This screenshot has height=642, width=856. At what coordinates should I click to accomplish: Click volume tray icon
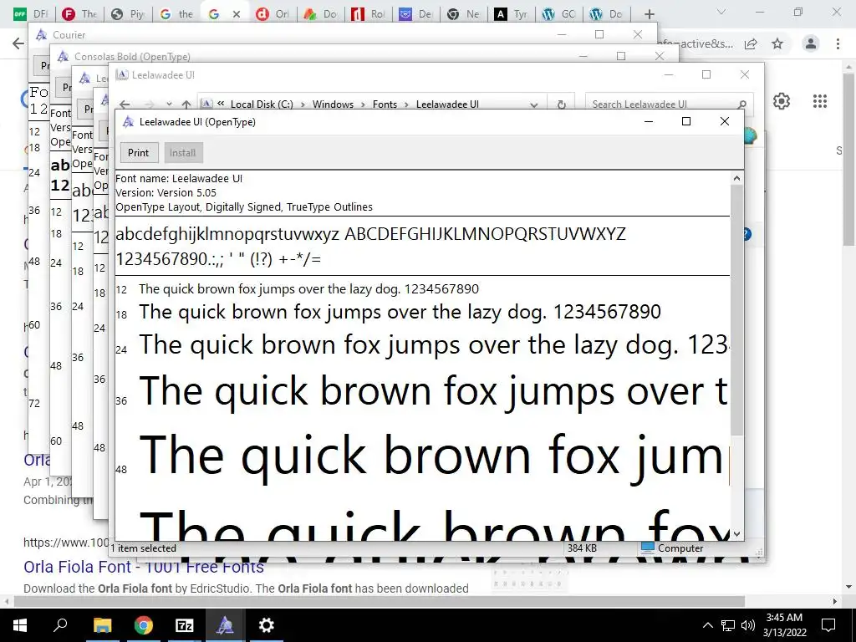click(748, 625)
